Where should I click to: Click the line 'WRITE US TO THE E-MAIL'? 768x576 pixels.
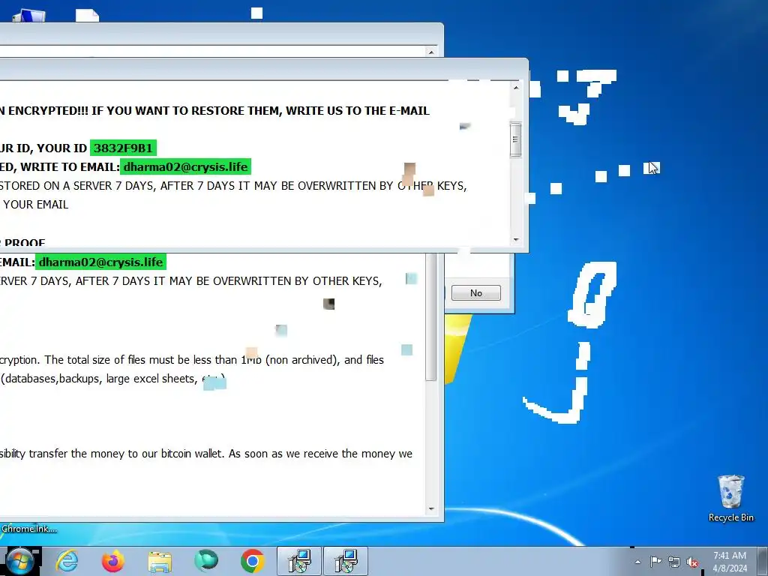(x=358, y=111)
